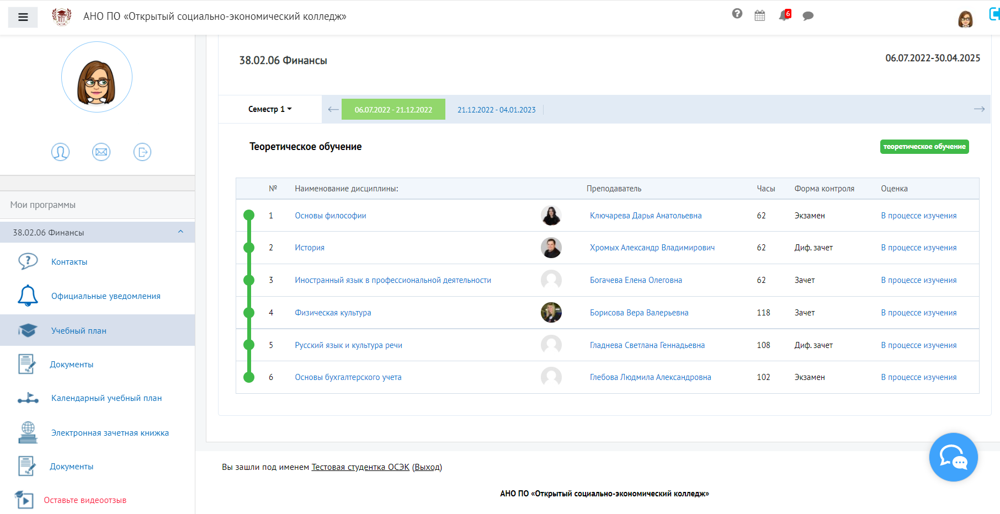Viewport: 1000px width, 514px height.
Task: Open the calendar icon in header
Action: 760,16
